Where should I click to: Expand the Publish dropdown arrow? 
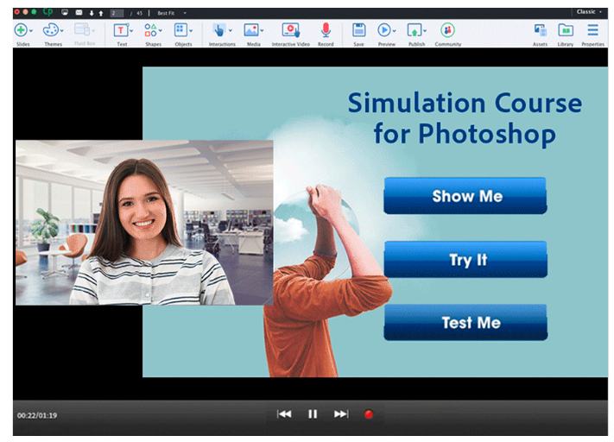[x=425, y=30]
